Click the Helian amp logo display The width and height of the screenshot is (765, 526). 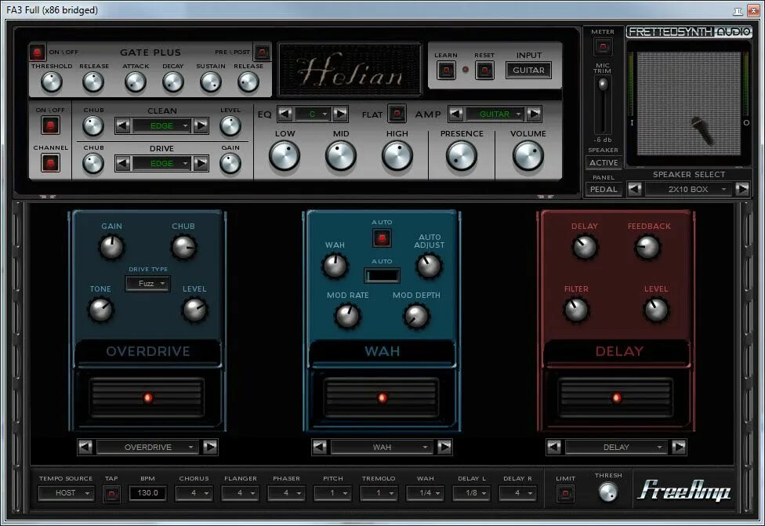pos(350,69)
